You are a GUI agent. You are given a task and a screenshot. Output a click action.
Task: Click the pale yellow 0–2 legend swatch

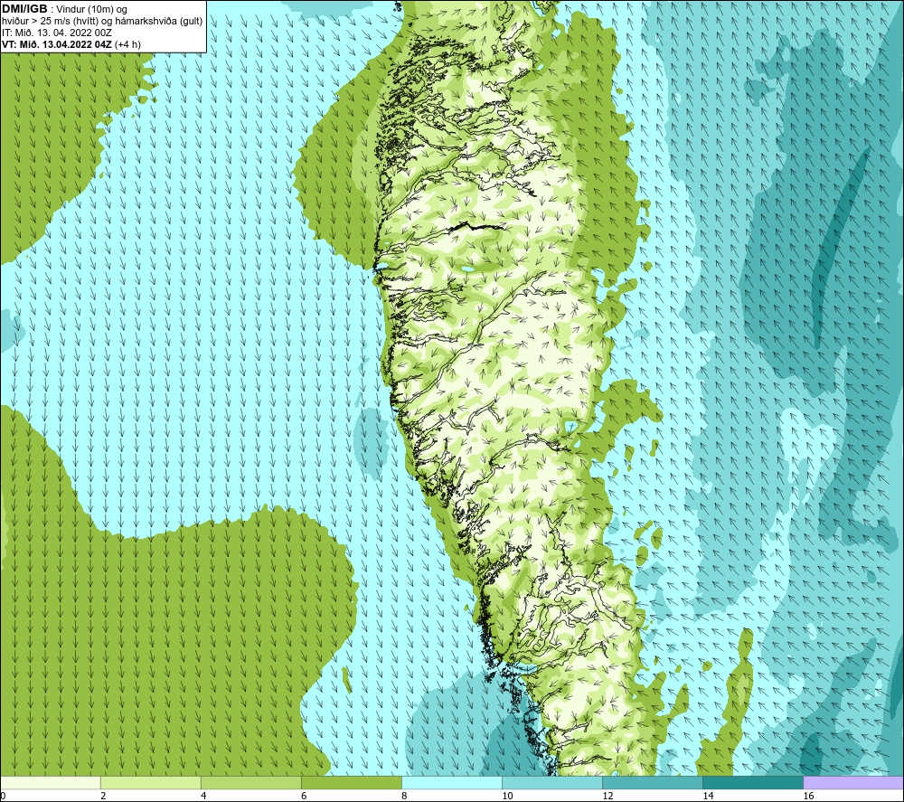click(51, 783)
